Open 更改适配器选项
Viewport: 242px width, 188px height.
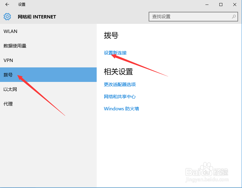click(x=120, y=85)
